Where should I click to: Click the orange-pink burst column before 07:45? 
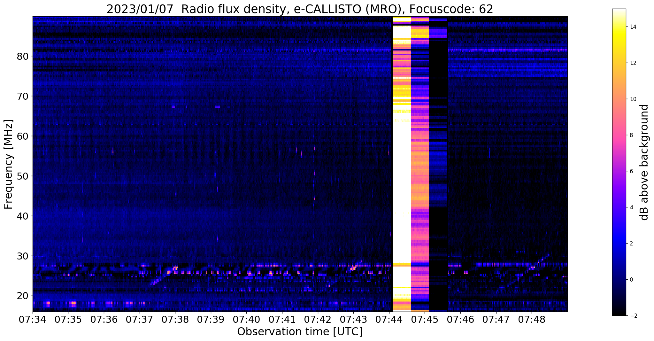pyautogui.click(x=419, y=164)
